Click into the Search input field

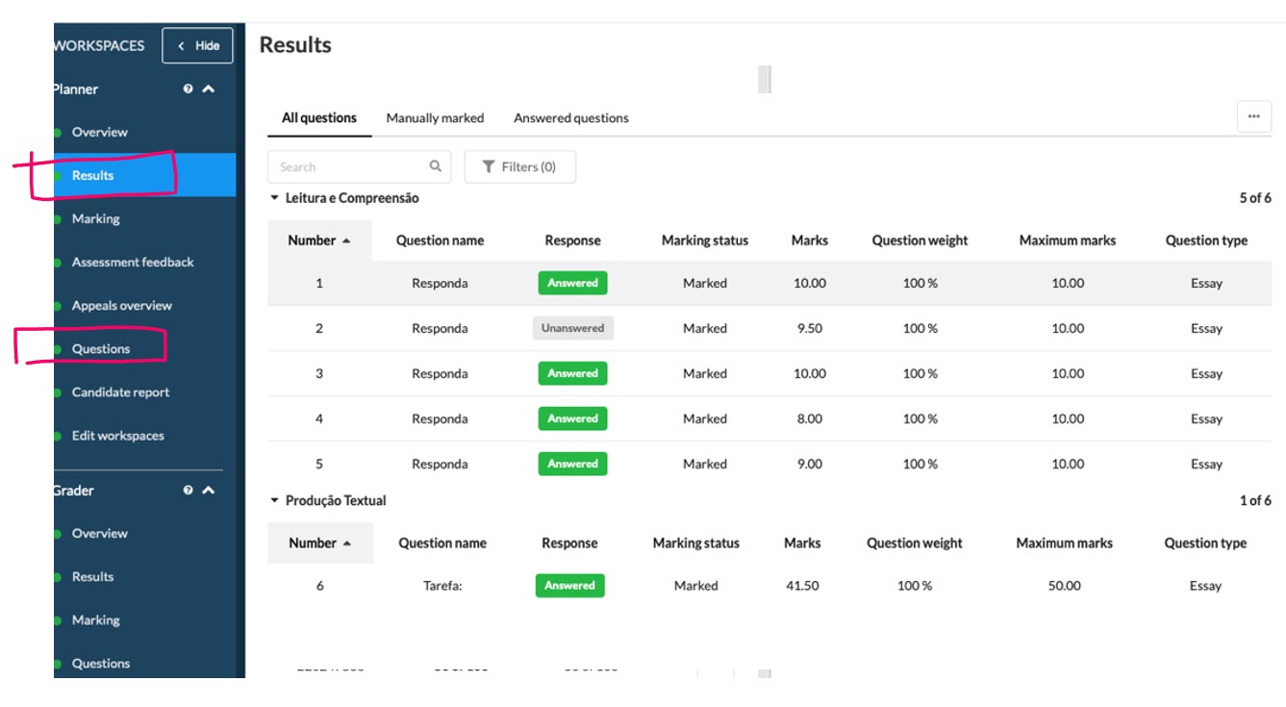coord(346,166)
